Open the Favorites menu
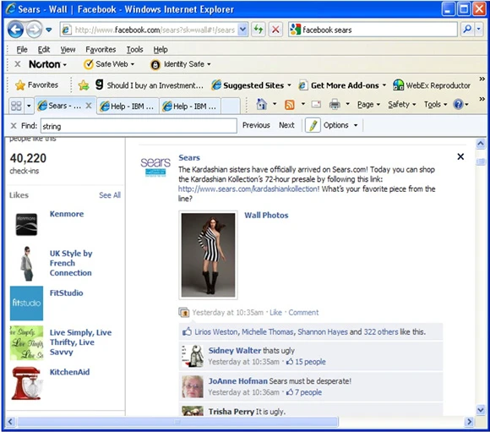490x432 pixels. [101, 49]
